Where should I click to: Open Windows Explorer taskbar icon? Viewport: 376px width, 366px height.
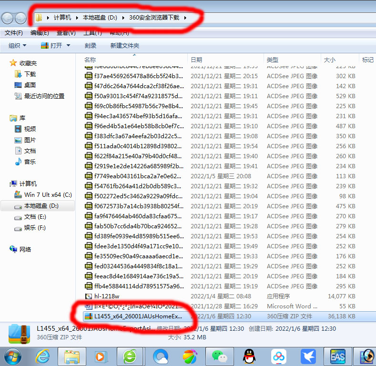(71, 356)
